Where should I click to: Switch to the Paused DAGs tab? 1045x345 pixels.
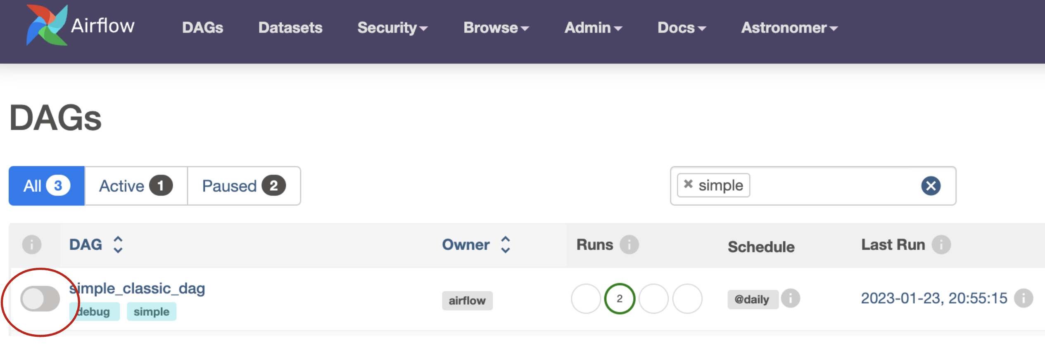pos(244,186)
